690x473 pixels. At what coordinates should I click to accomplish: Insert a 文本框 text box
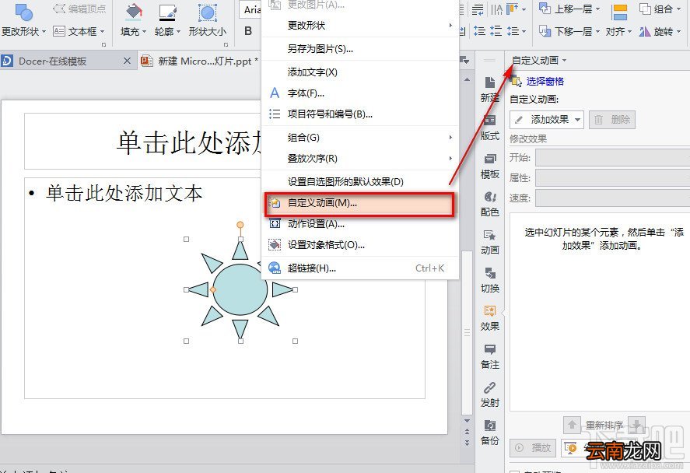click(x=79, y=31)
